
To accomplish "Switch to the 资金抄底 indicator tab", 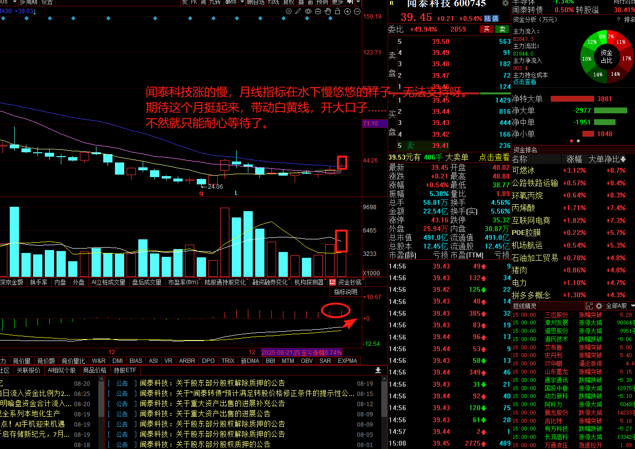I will [350, 282].
